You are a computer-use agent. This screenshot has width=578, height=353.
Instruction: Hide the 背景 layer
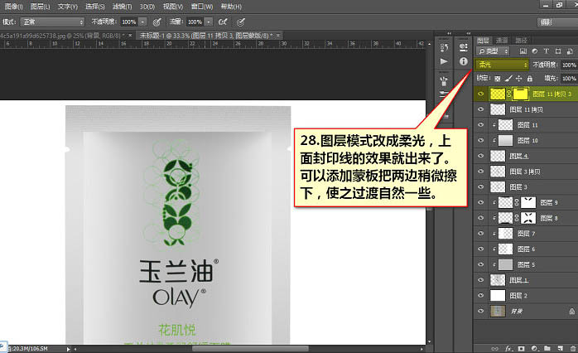(x=480, y=311)
